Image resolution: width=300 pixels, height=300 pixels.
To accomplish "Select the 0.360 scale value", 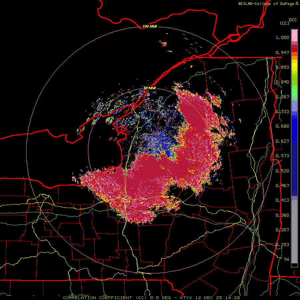I will click(x=282, y=215).
